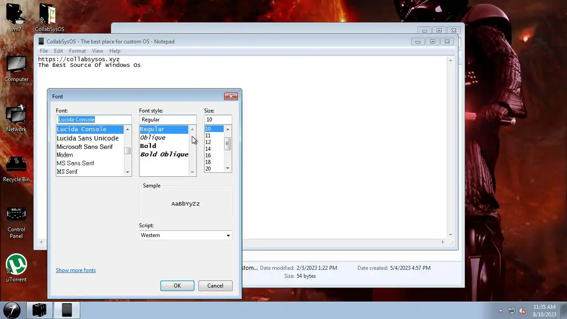Close the Font dialog
The height and width of the screenshot is (319, 567).
[231, 96]
